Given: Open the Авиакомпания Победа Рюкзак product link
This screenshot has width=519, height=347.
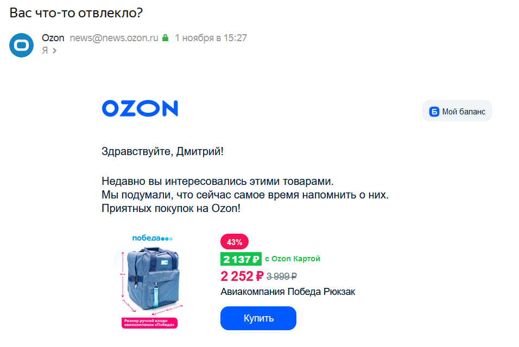Looking at the screenshot, I should coord(288,292).
